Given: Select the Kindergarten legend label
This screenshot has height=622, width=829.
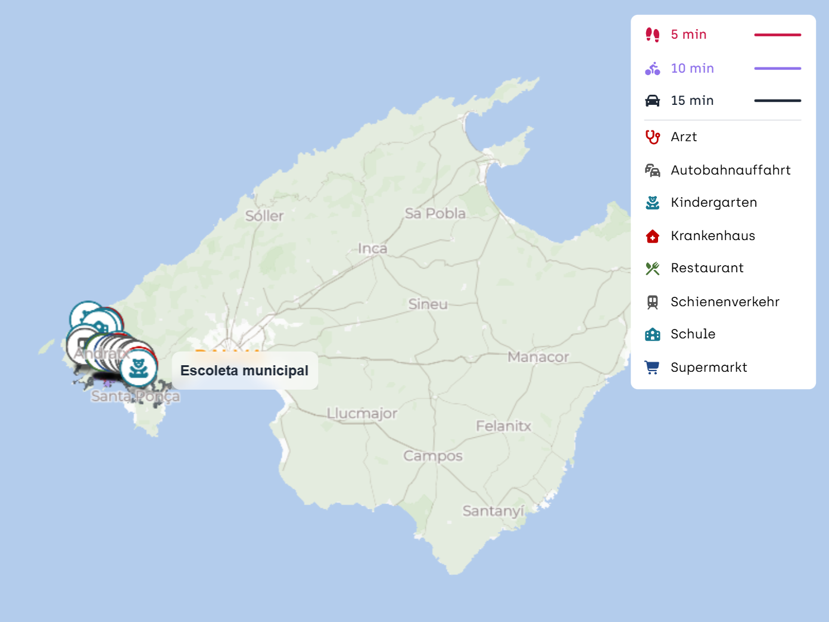Looking at the screenshot, I should [713, 203].
